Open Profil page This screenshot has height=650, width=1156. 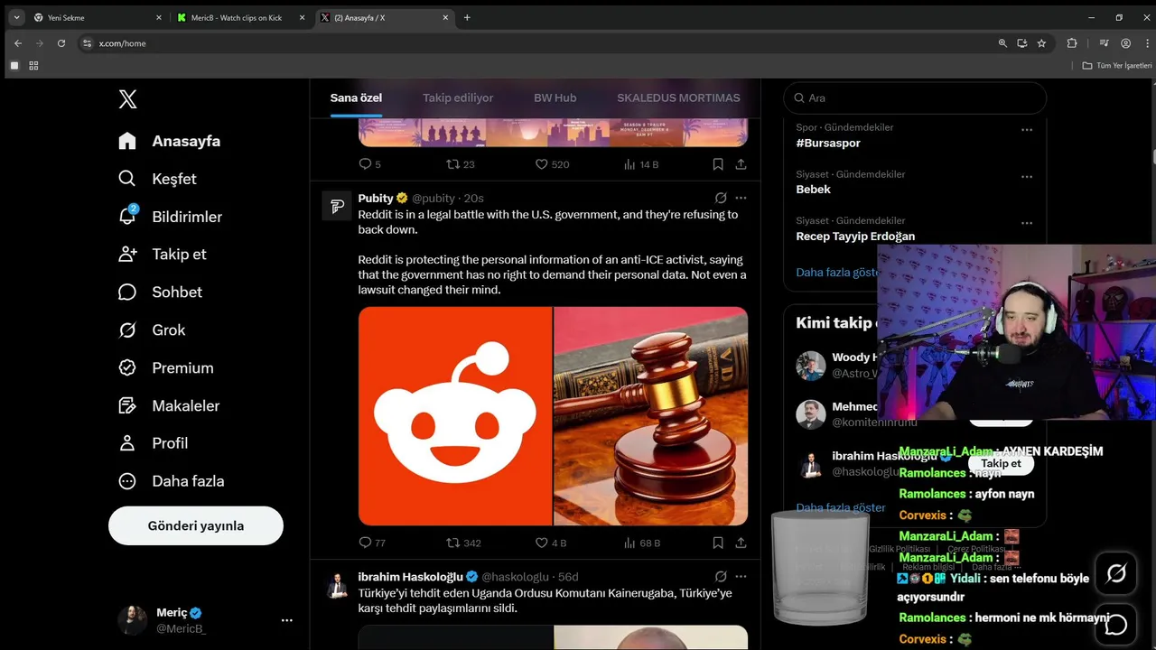pyautogui.click(x=154, y=443)
